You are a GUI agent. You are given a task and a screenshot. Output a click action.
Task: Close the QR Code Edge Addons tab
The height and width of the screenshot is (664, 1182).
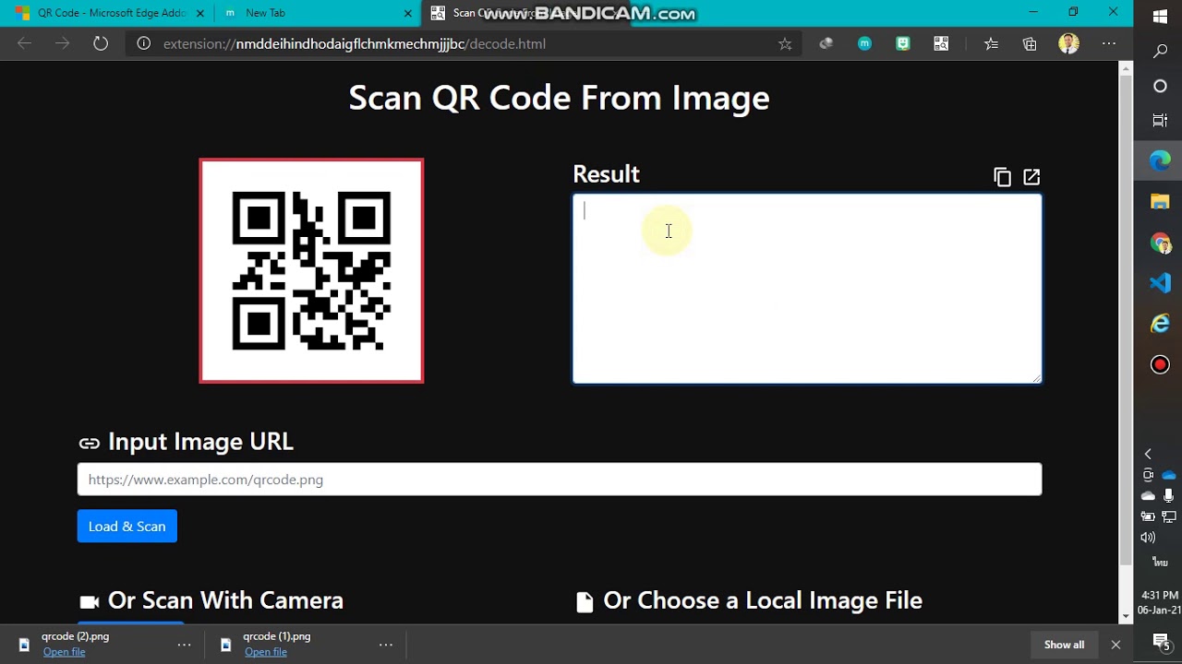[x=199, y=14]
